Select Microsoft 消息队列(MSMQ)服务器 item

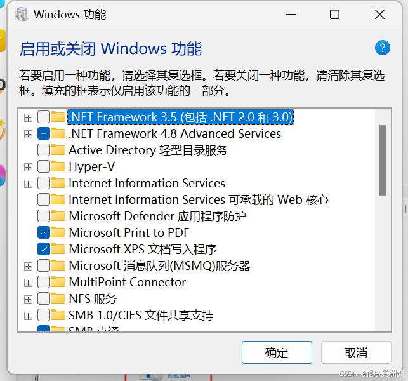pos(159,266)
